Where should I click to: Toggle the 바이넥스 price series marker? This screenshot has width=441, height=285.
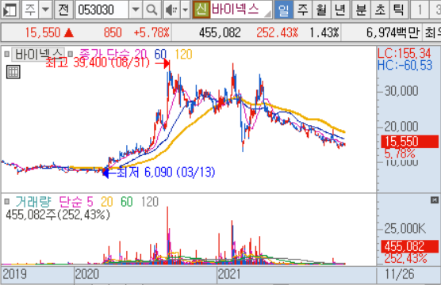pos(7,54)
